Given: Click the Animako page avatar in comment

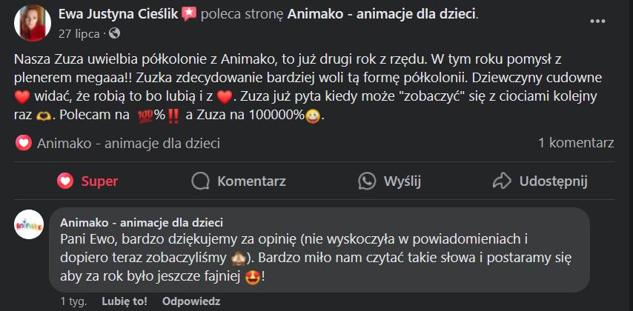Looking at the screenshot, I should (29, 224).
